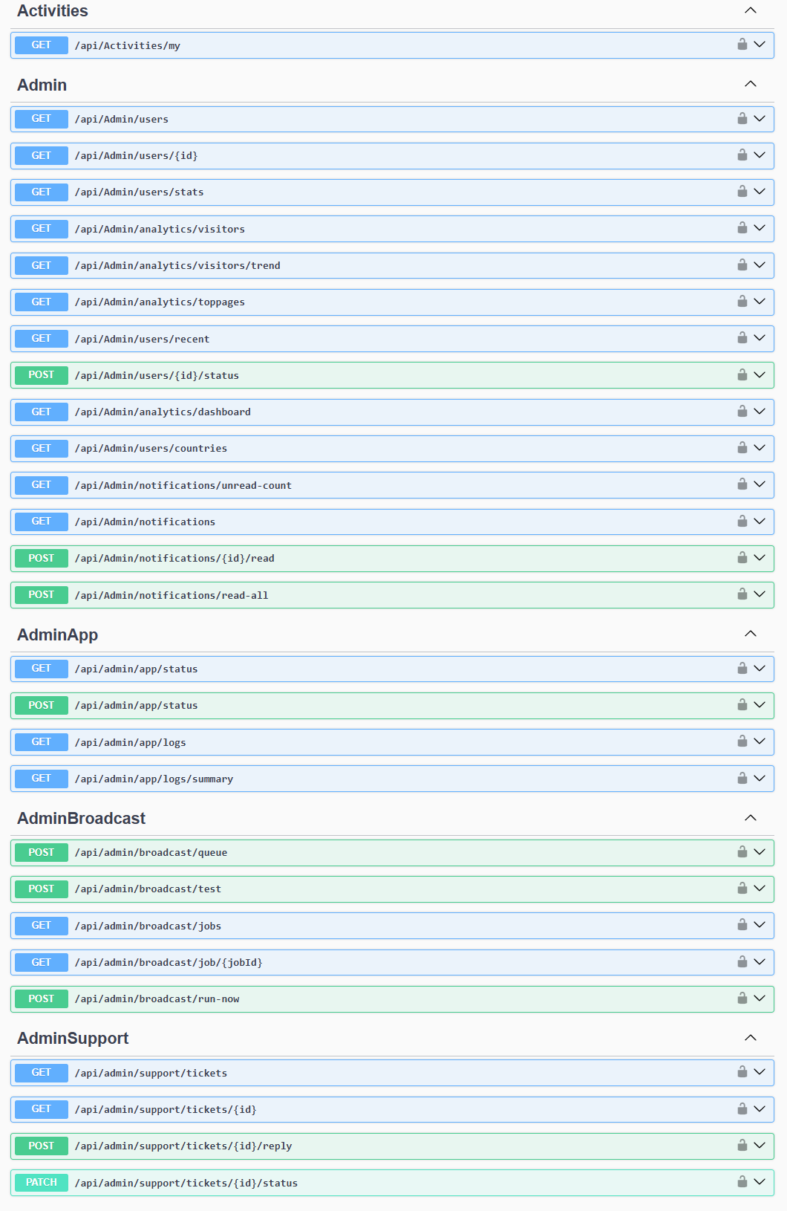This screenshot has width=787, height=1211.
Task: Collapse the AdminBroadcast section
Action: tap(751, 818)
